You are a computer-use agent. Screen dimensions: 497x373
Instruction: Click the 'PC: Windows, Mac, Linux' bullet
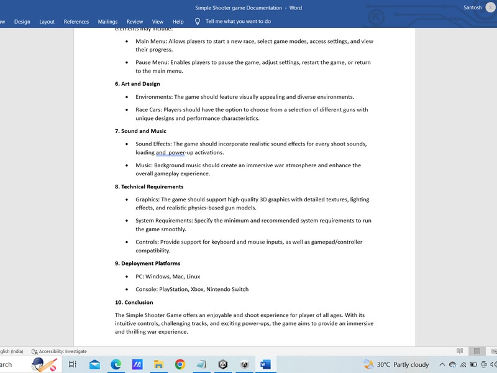[168, 277]
